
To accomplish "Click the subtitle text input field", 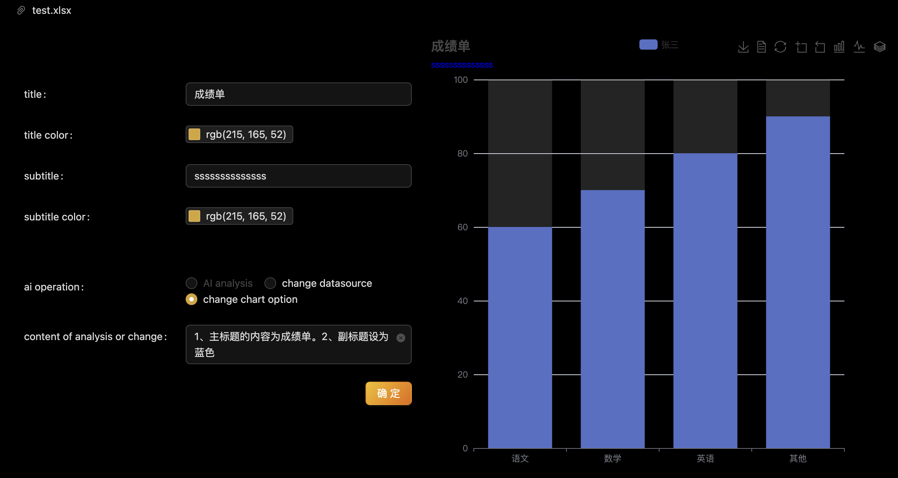I will 298,176.
